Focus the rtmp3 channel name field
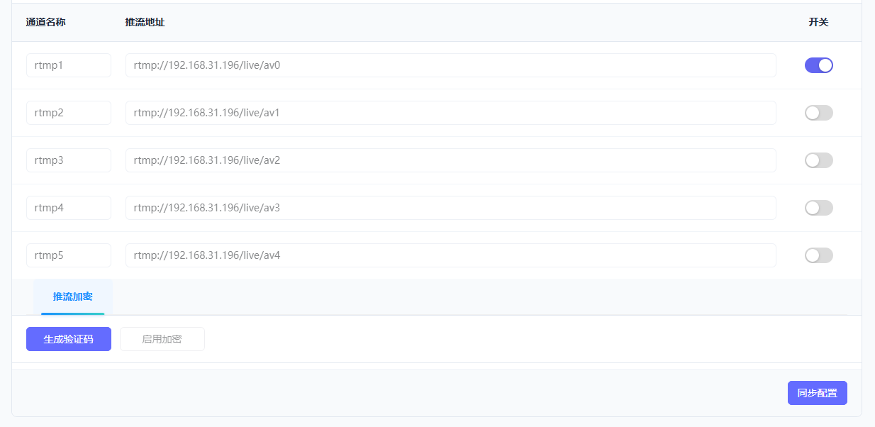Viewport: 875px width, 427px height. pos(69,160)
